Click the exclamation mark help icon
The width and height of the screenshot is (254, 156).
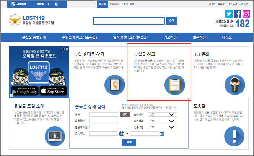click(234, 136)
